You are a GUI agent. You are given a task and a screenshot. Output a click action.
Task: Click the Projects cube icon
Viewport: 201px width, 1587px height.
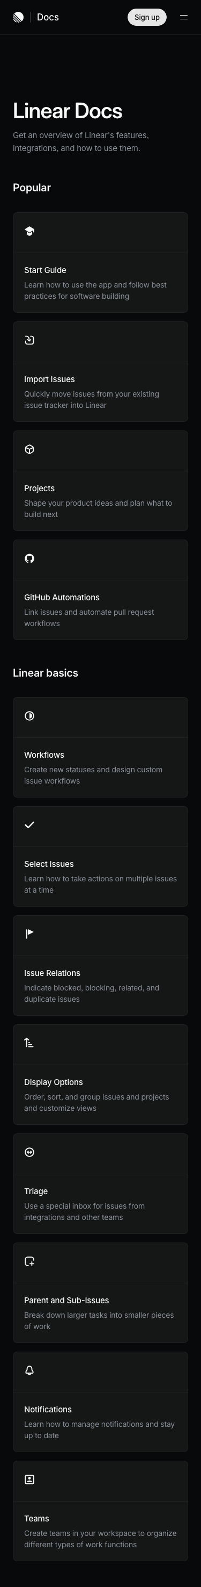coord(29,449)
